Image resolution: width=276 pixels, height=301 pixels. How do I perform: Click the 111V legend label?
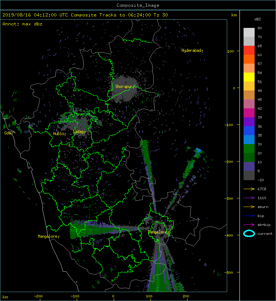coord(262,198)
